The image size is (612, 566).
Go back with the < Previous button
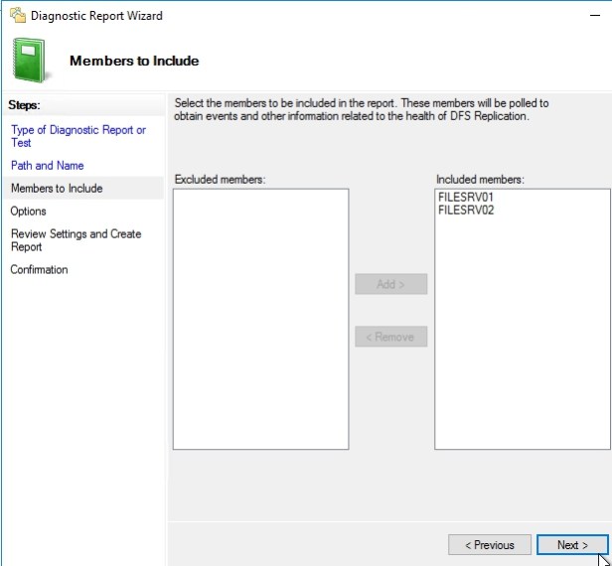pos(489,545)
